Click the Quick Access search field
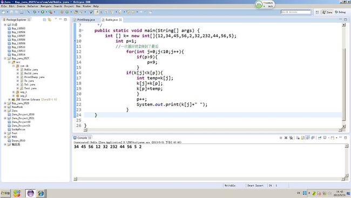This screenshot has height=198, width=351. (x=296, y=12)
